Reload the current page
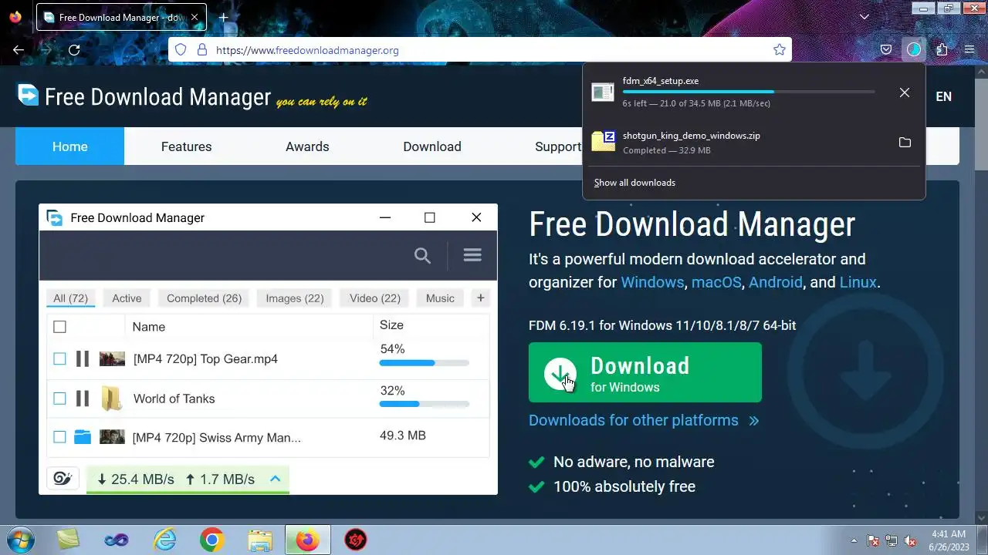 [x=74, y=49]
